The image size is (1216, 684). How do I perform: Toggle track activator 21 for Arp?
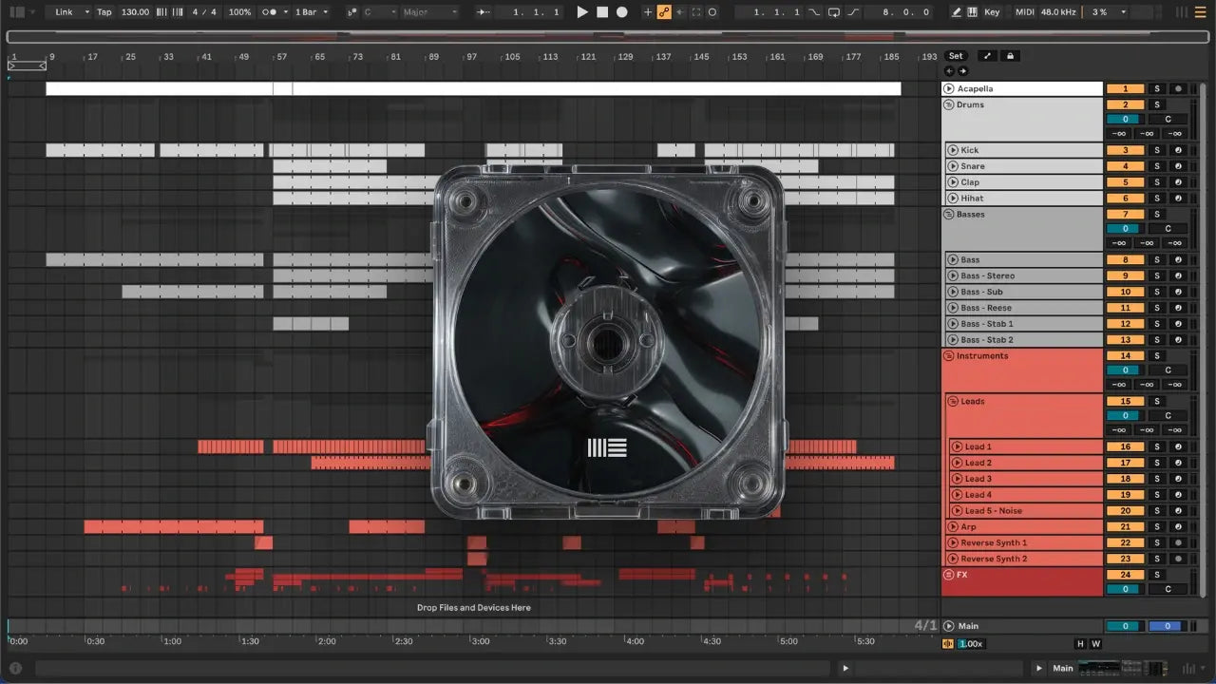pos(1125,527)
